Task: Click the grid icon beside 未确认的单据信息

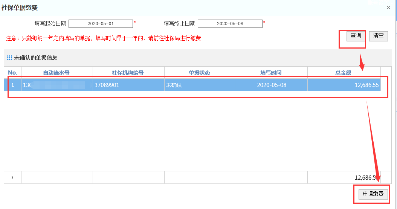Action: [x=10, y=58]
